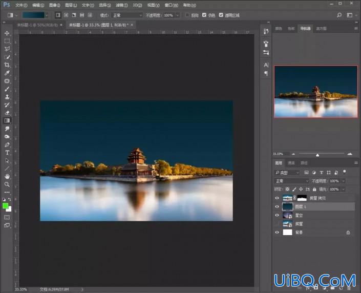Viewport: 361px width, 293px height.
Task: Open the tool preset picker arrow
Action: (x=16, y=15)
